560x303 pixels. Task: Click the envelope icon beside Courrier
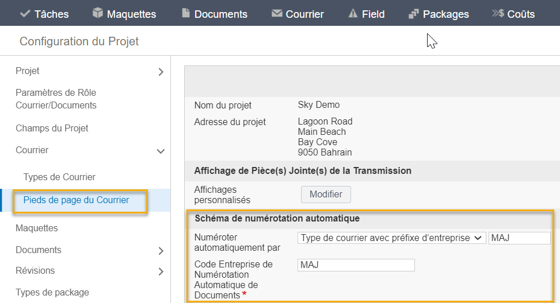tap(277, 13)
